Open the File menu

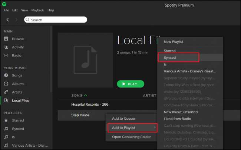(x=6, y=10)
